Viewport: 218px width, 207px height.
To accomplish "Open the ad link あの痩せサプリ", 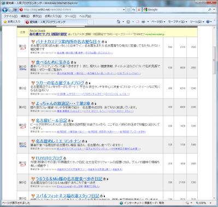I will pos(48,34).
